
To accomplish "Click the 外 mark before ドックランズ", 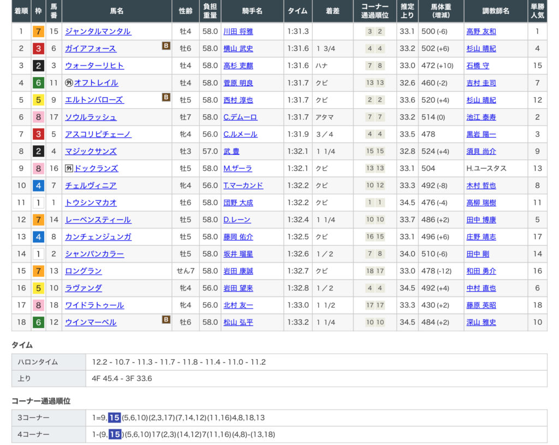I will [69, 168].
